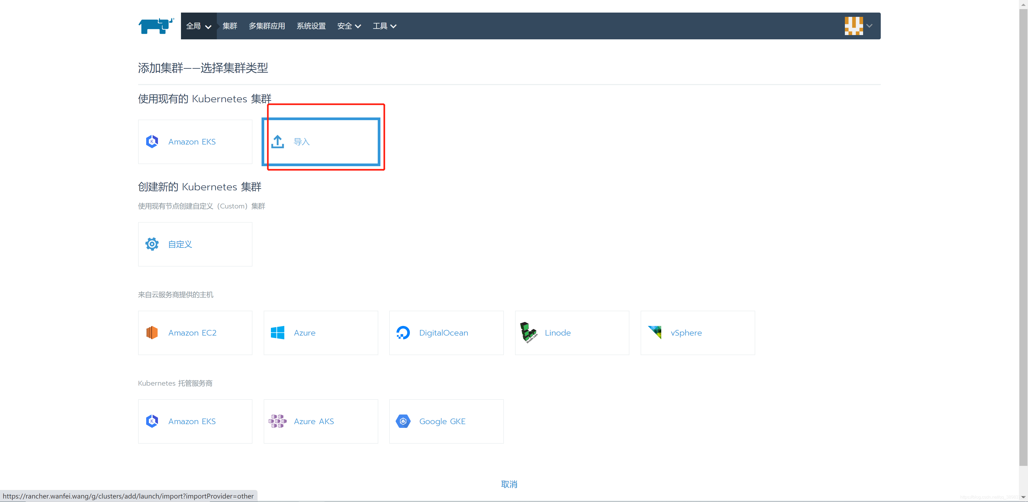The image size is (1028, 502).
Task: Select Amazon EKS under Kubernetes 托管服务商
Action: (195, 421)
